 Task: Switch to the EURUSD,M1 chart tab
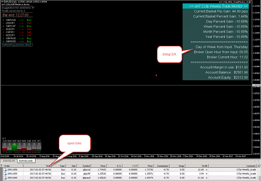[x=9, y=161]
